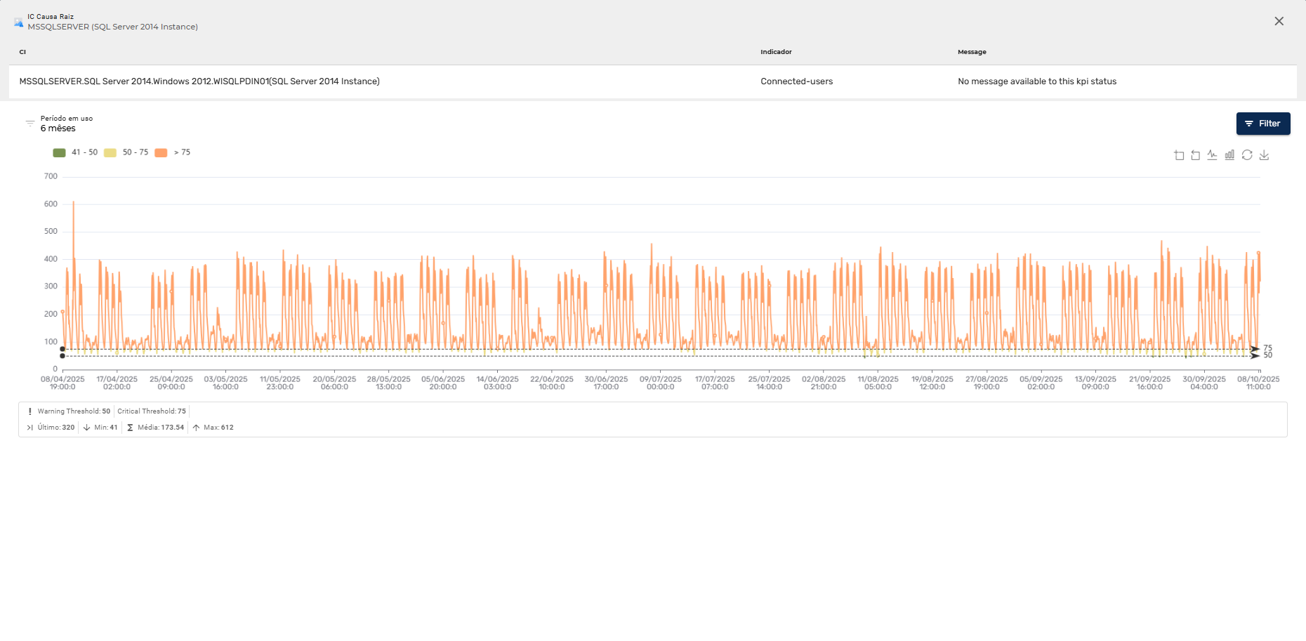Click the orange > 75 color swatch
Image resolution: width=1306 pixels, height=641 pixels.
coord(161,152)
